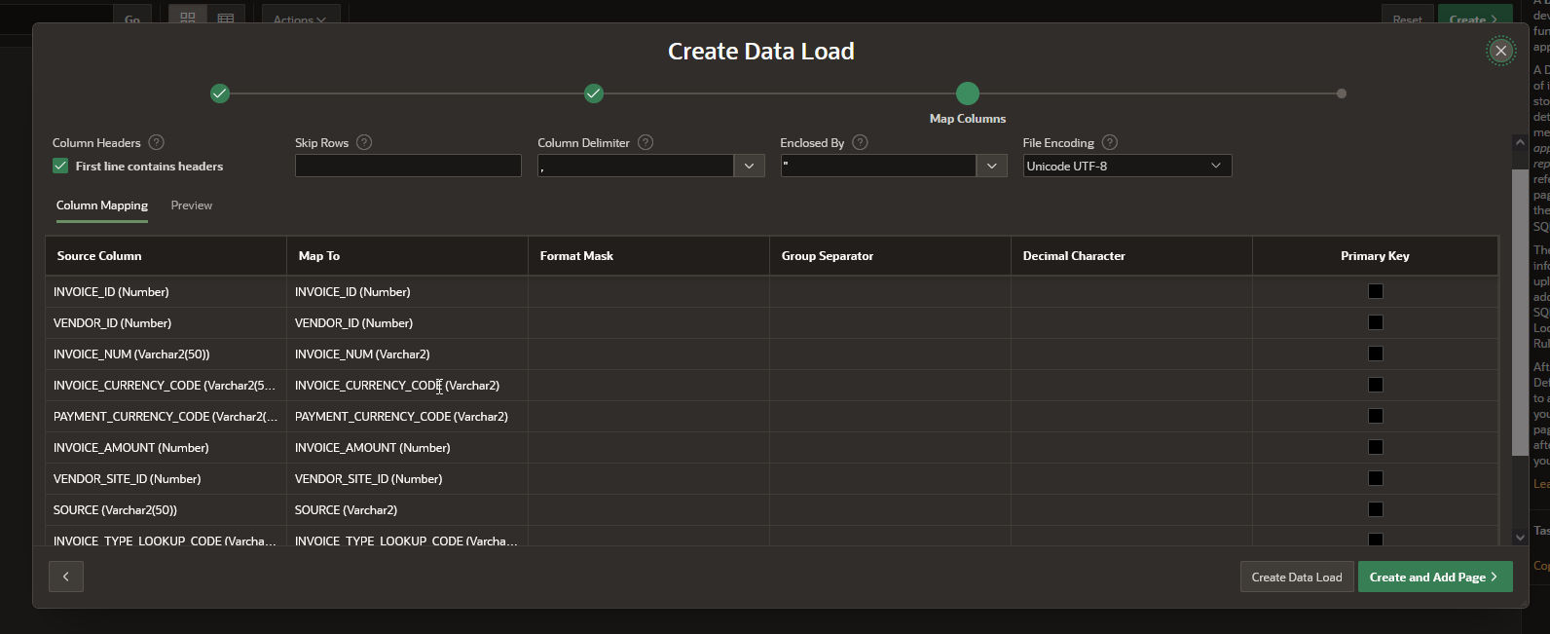The width and height of the screenshot is (1550, 634).
Task: Open help for Skip Rows
Action: tap(364, 142)
